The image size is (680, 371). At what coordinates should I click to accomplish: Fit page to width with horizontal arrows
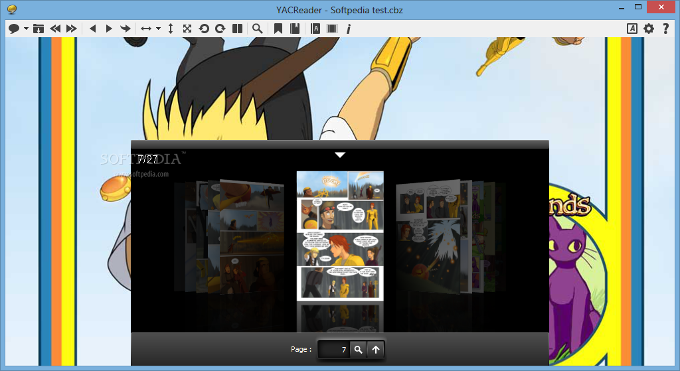pos(146,29)
